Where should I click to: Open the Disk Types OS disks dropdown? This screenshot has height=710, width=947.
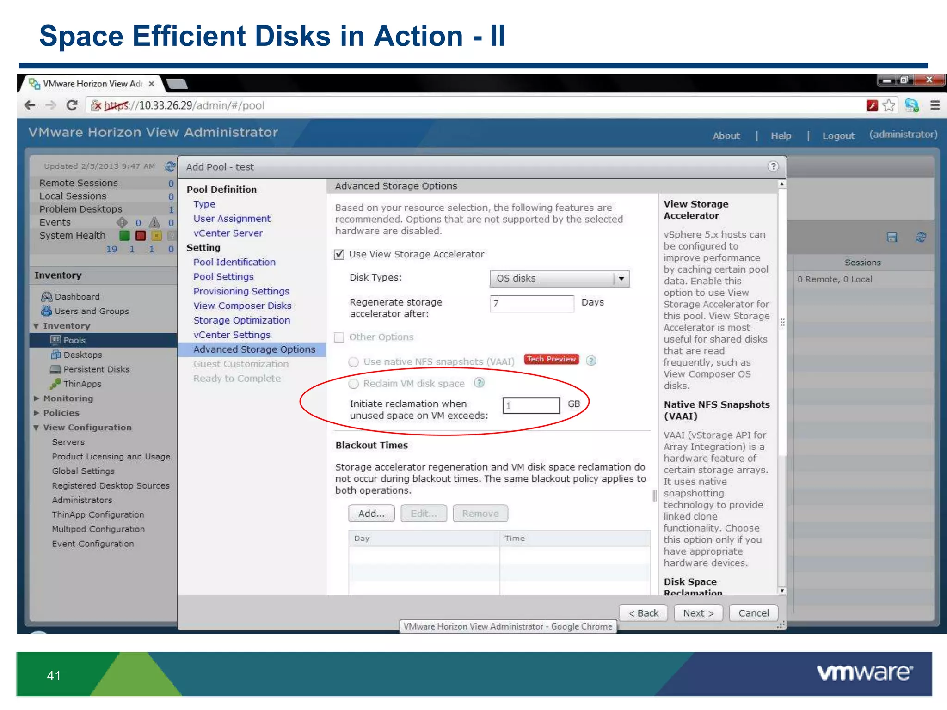560,279
